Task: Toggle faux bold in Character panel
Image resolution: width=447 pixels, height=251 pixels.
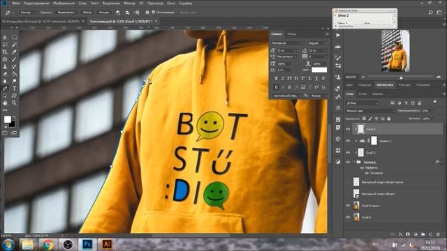Action: 276,78
